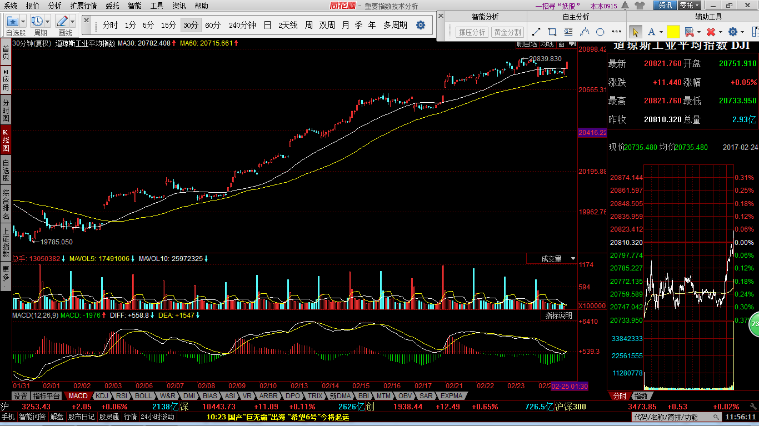Switch chart to 60分 period

213,26
